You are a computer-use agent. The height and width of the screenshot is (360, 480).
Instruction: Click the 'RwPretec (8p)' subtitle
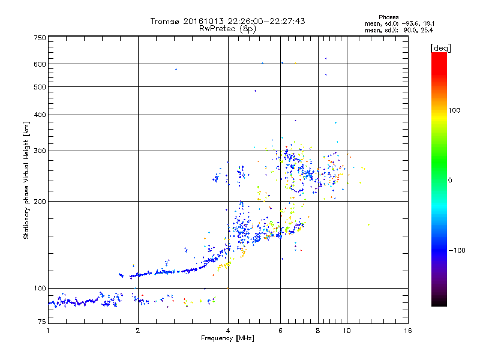228,29
